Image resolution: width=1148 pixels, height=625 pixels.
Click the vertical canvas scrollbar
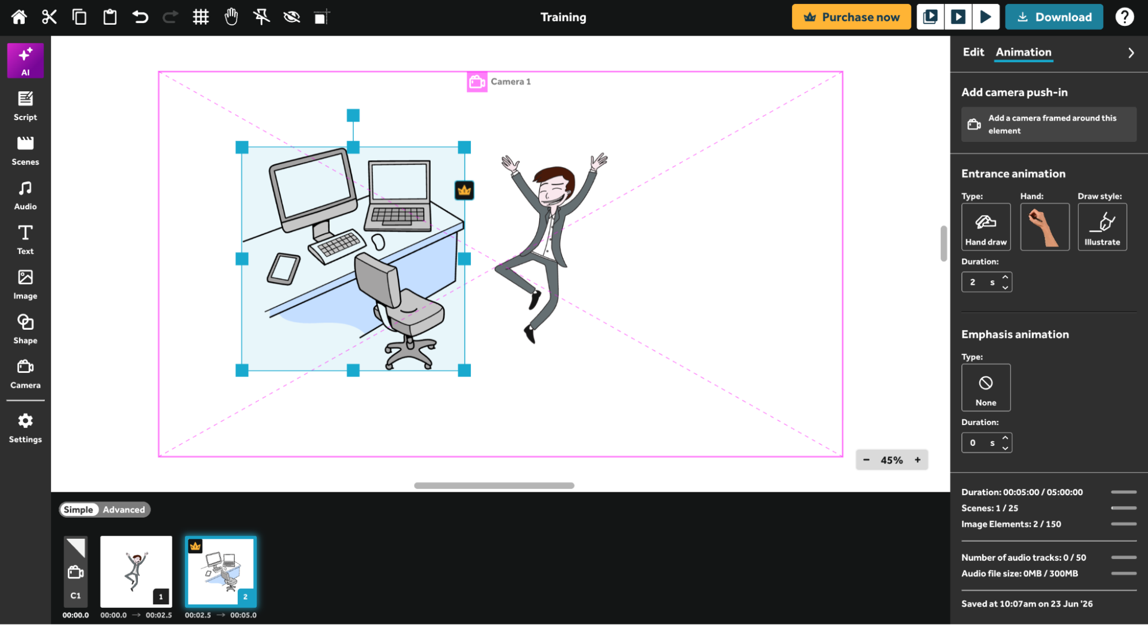point(944,244)
